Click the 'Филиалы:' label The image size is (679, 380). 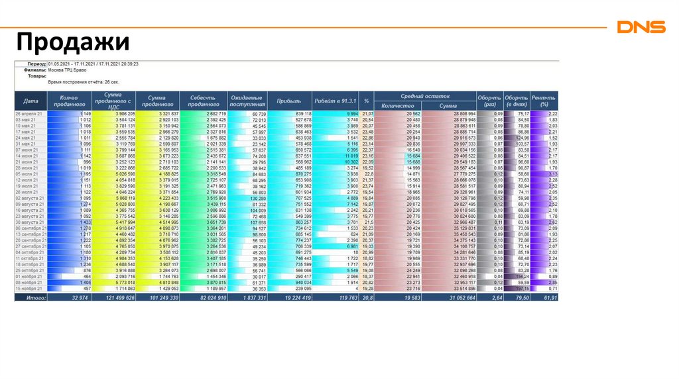(x=35, y=70)
